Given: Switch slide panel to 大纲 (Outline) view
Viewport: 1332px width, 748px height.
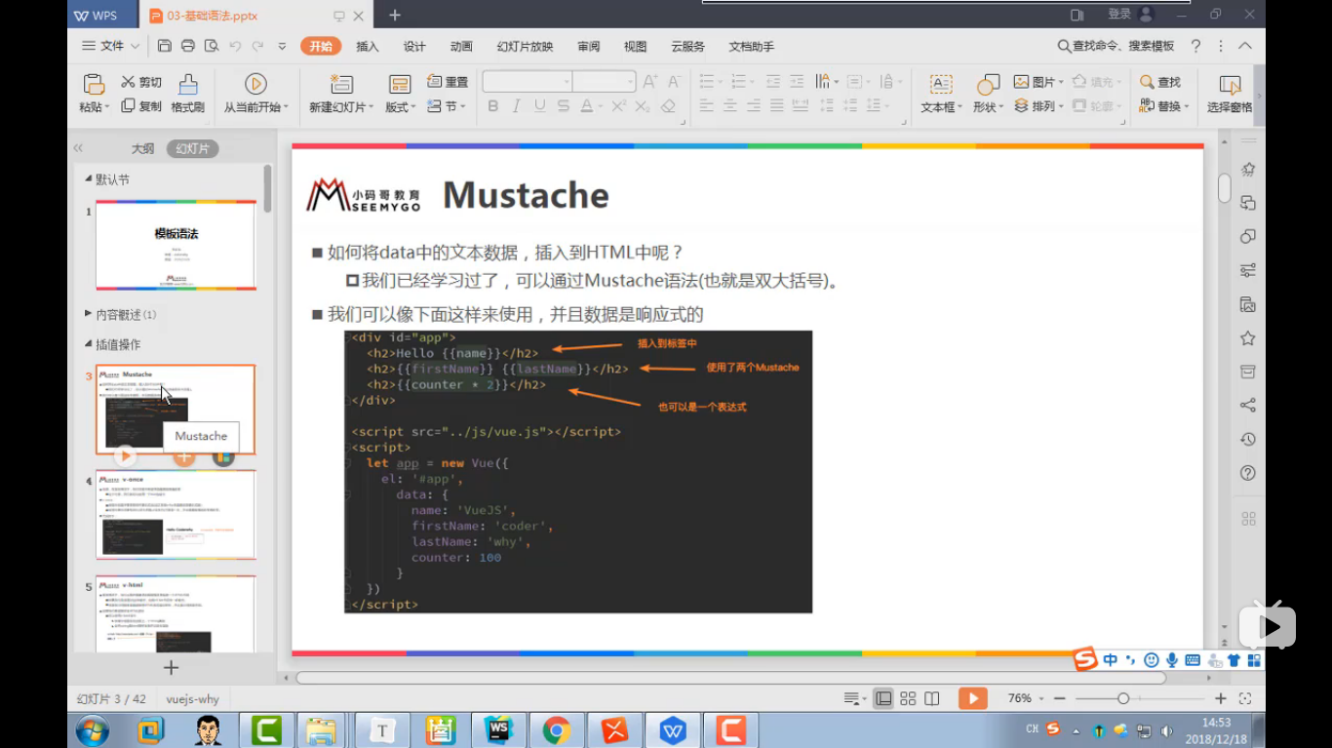Looking at the screenshot, I should pos(142,148).
